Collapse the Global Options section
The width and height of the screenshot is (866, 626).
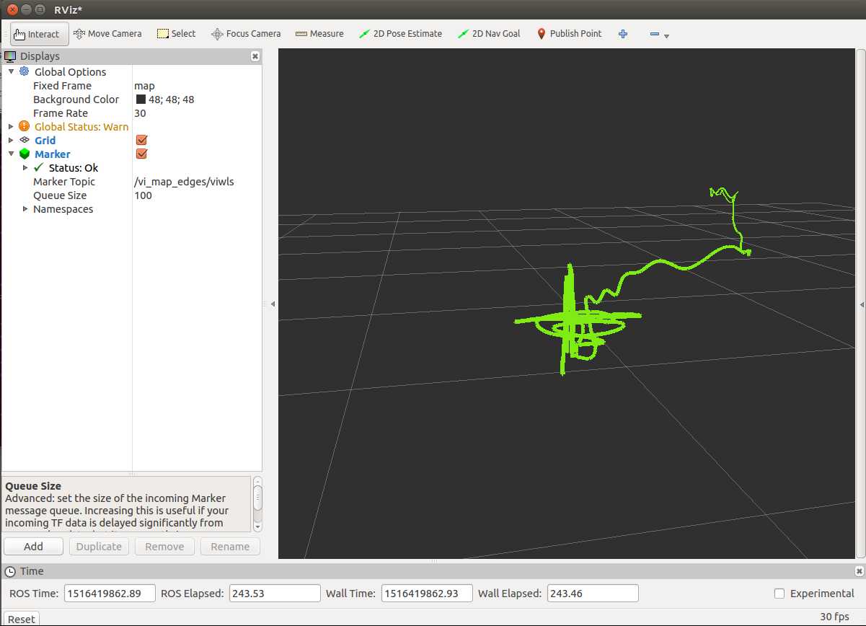(x=11, y=72)
